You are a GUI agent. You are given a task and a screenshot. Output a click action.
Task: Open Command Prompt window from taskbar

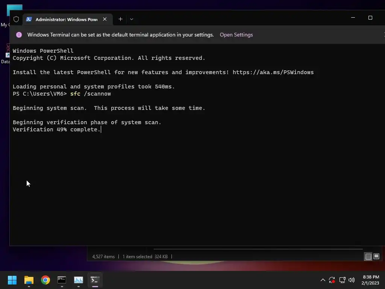pyautogui.click(x=62, y=280)
